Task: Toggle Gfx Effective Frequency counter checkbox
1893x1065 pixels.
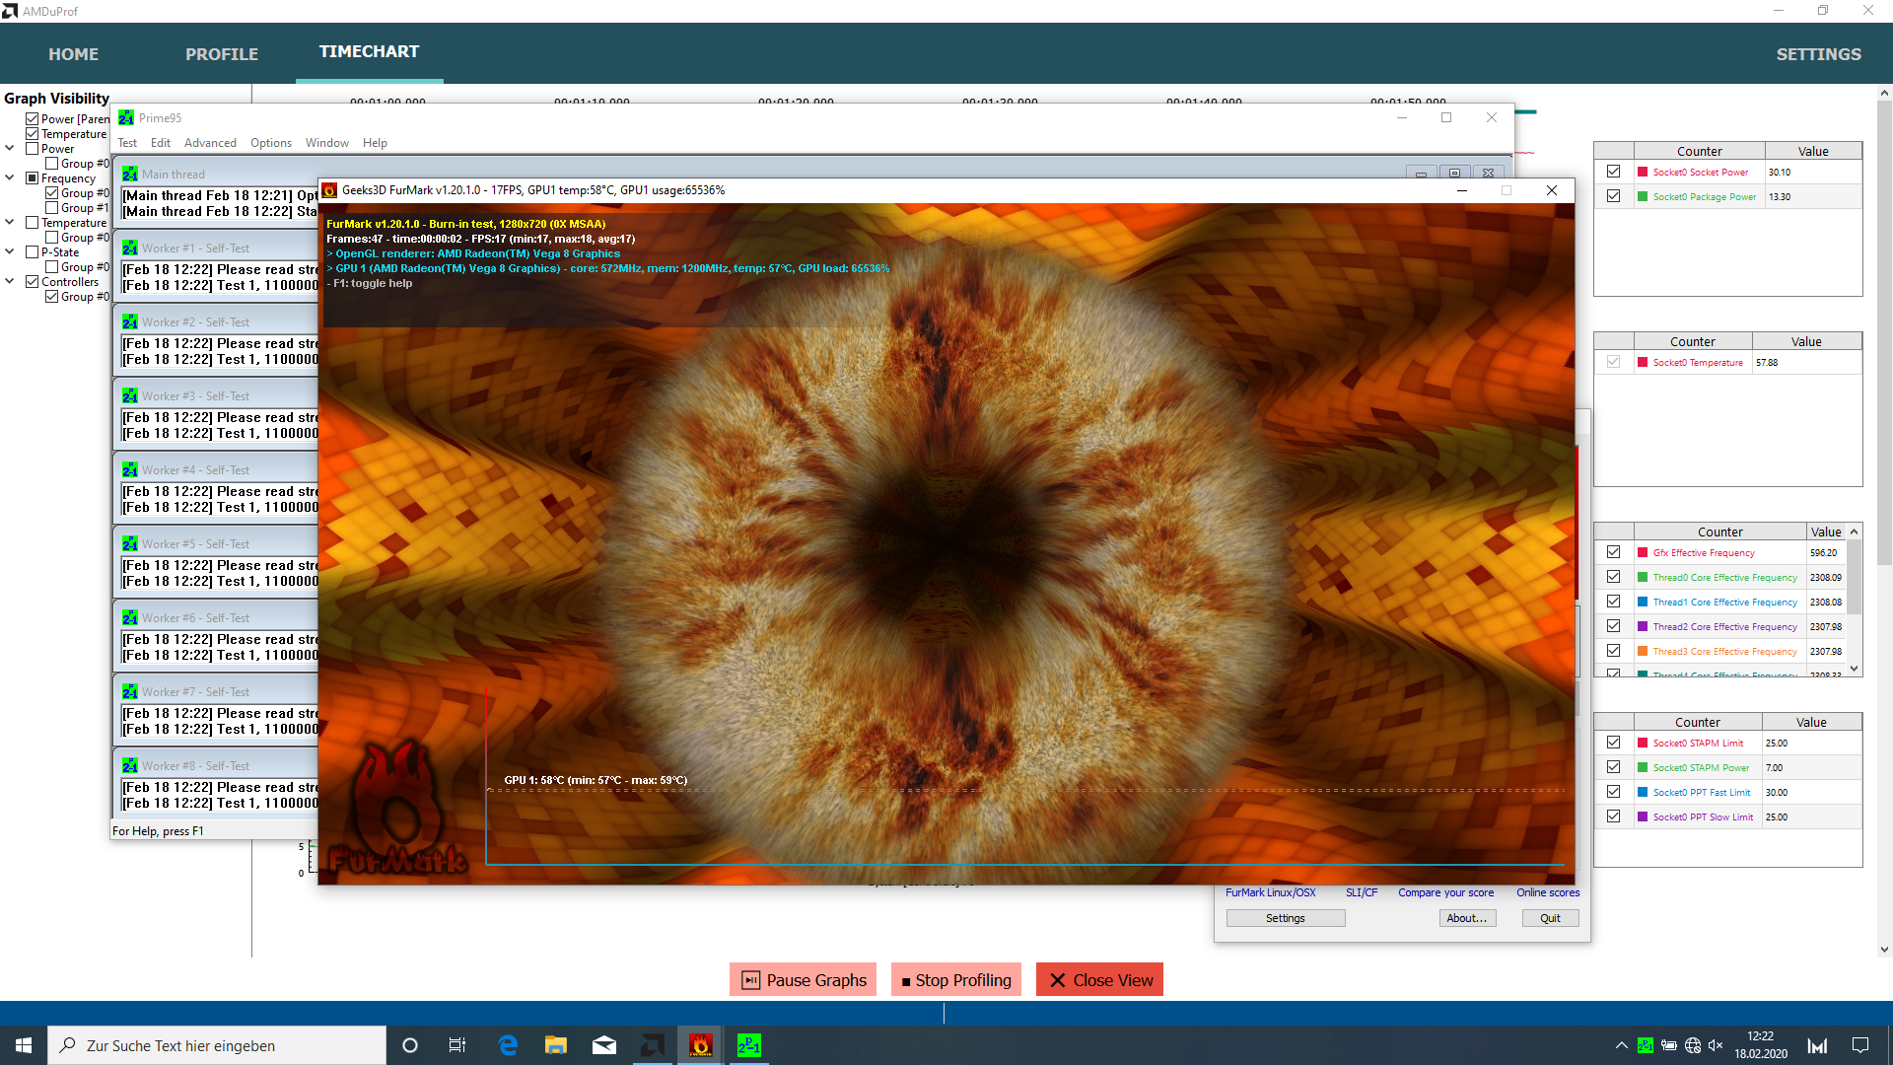Action: click(x=1613, y=552)
